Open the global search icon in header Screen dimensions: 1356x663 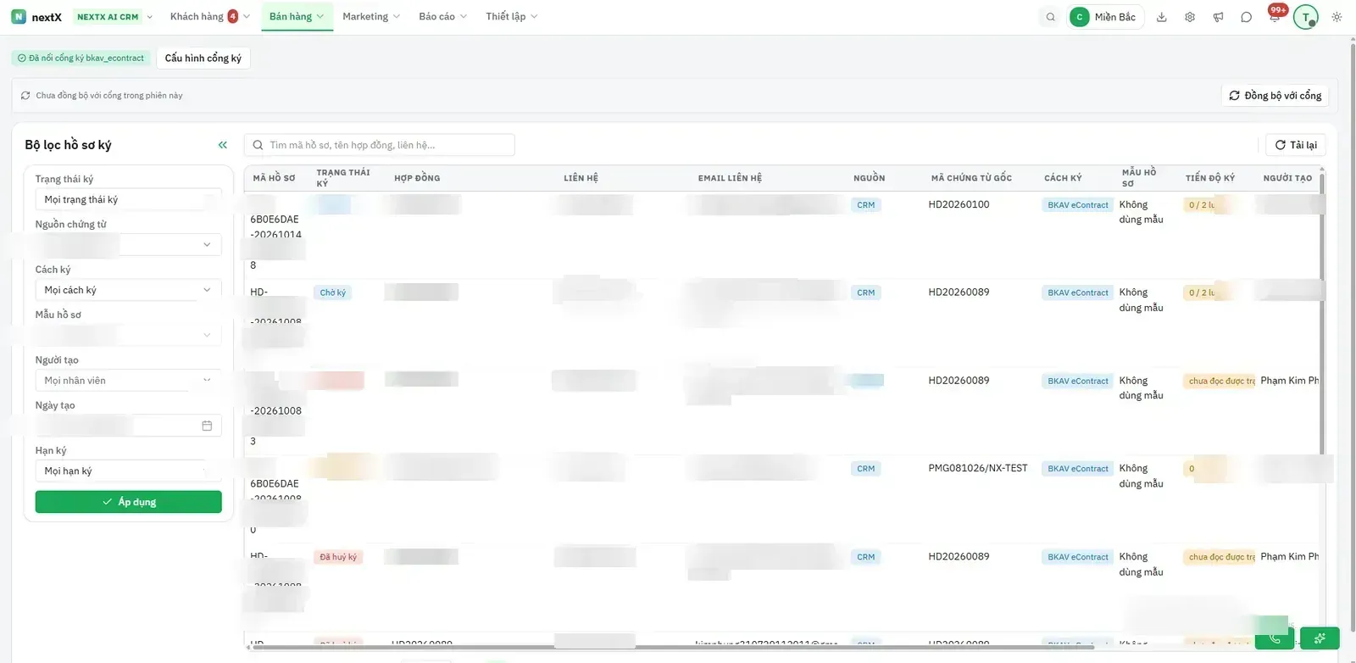coord(1051,17)
